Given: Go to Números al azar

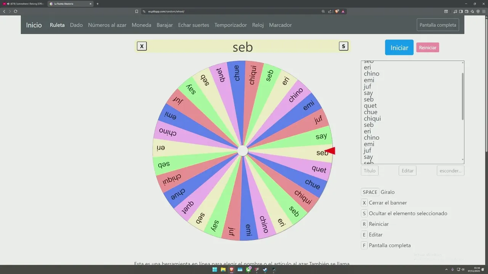Looking at the screenshot, I should [x=107, y=25].
